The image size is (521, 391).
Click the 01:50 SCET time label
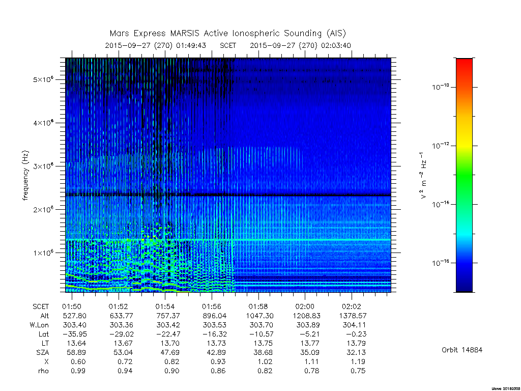(x=72, y=306)
